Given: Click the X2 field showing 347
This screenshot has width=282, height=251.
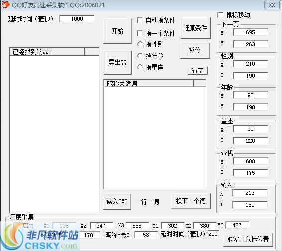Looking at the screenshot, I should click(x=101, y=226).
